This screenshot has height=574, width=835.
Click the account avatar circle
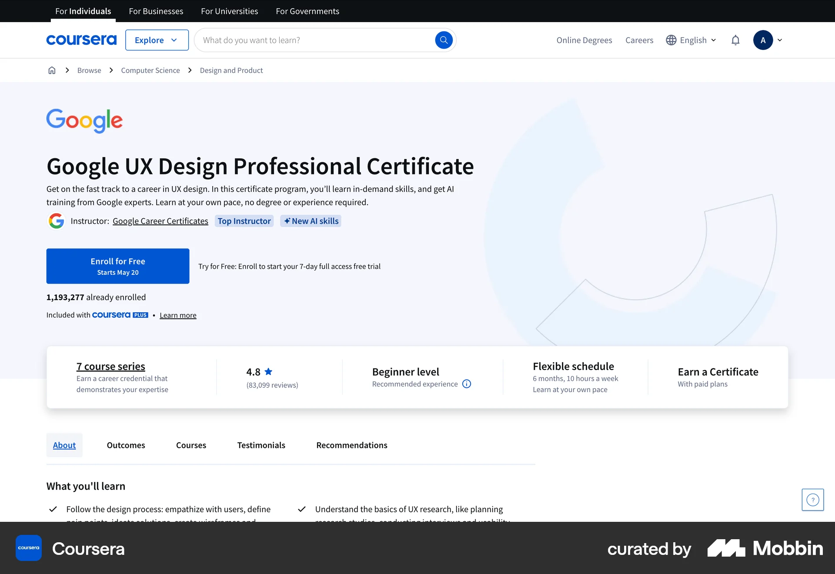click(763, 40)
